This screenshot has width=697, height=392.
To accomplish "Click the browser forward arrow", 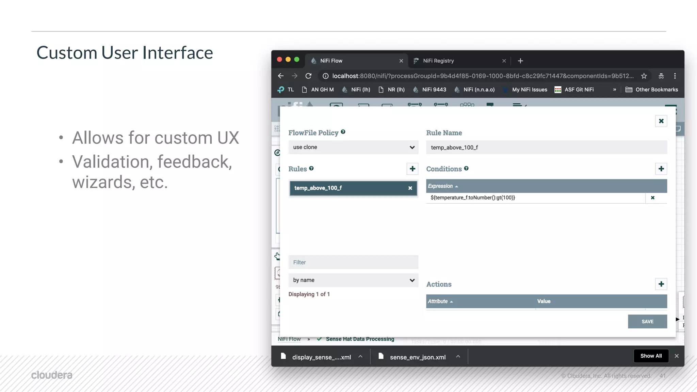I will coord(294,76).
